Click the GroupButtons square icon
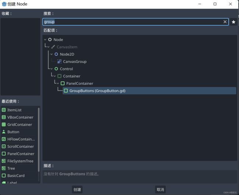This screenshot has height=195, width=239. pos(66,91)
